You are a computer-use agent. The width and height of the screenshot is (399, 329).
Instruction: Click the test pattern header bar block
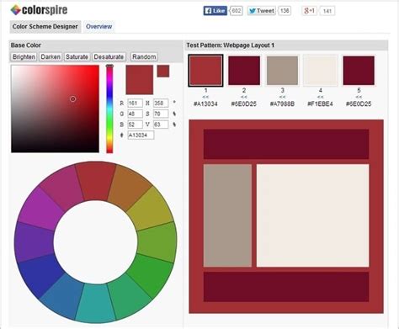286,144
